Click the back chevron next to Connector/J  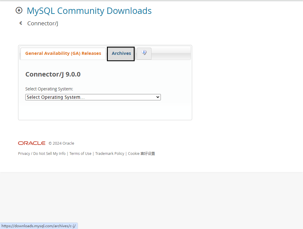pyautogui.click(x=21, y=23)
